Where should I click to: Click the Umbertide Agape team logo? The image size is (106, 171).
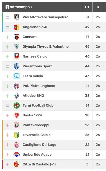(17, 155)
